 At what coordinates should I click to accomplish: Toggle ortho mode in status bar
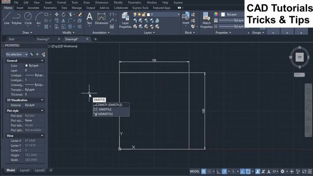[219, 172]
